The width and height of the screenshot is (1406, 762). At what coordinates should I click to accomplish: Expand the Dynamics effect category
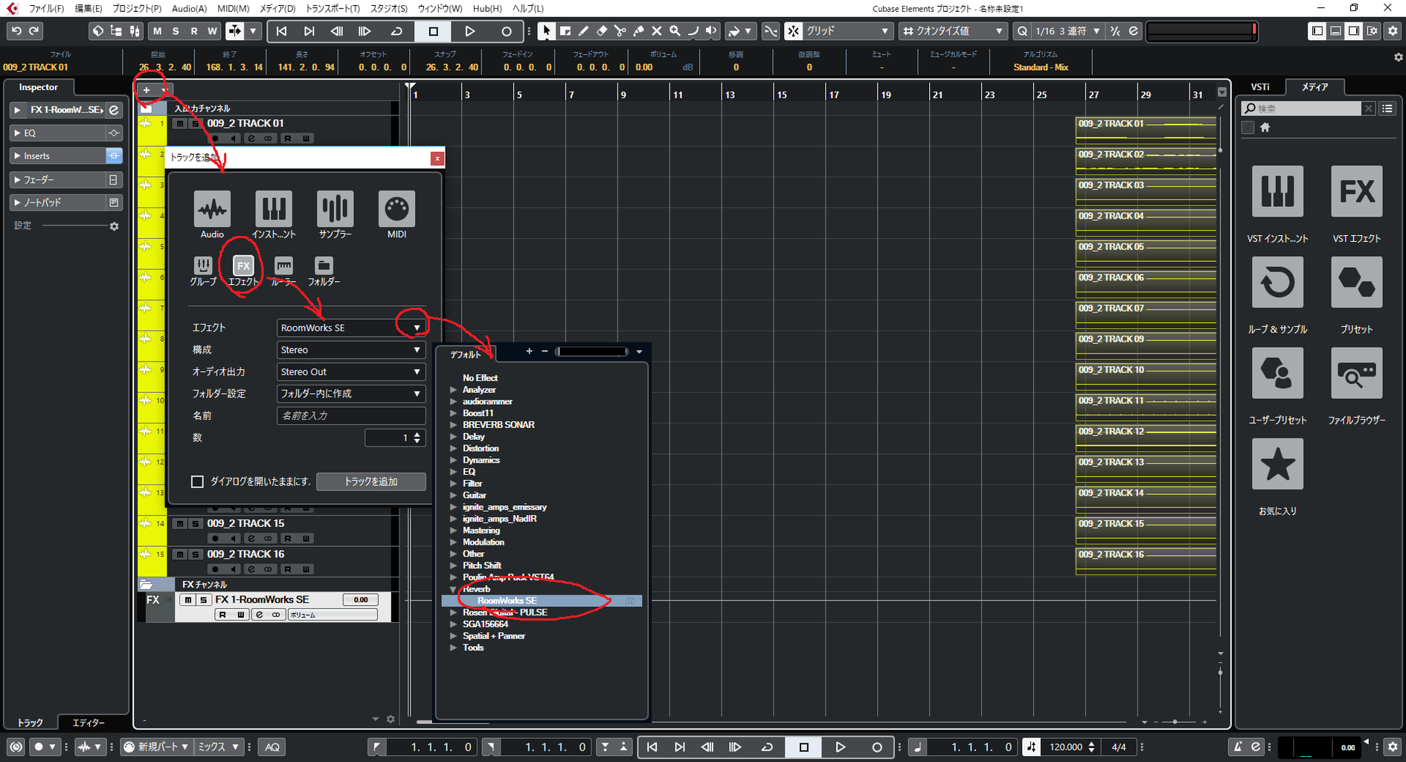pyautogui.click(x=453, y=461)
